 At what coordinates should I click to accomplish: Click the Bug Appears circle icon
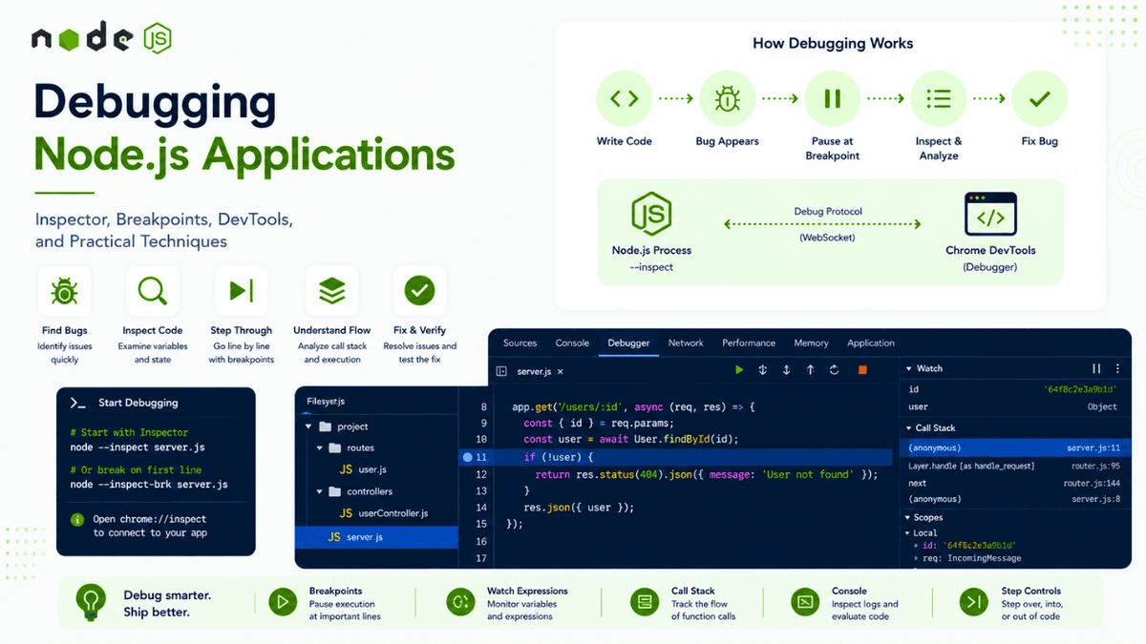pos(728,98)
